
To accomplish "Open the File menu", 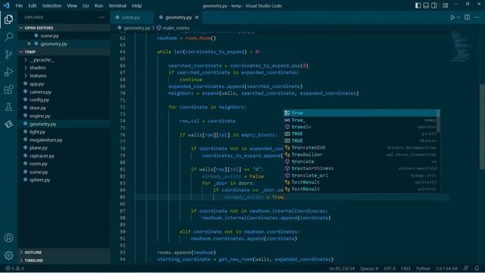I will point(19,5).
